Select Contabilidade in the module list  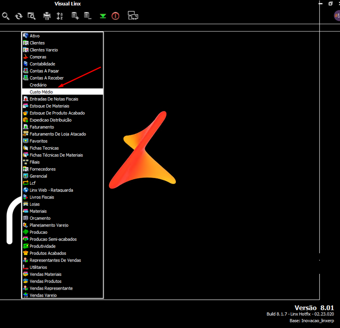pyautogui.click(x=62, y=64)
